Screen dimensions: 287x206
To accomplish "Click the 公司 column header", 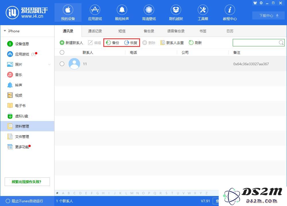I will pyautogui.click(x=185, y=53).
